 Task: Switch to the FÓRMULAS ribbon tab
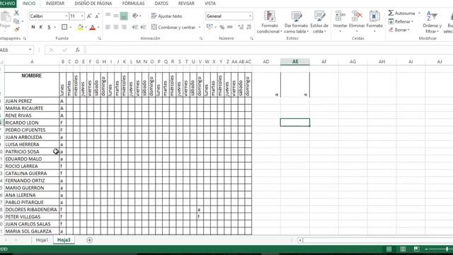click(x=133, y=4)
